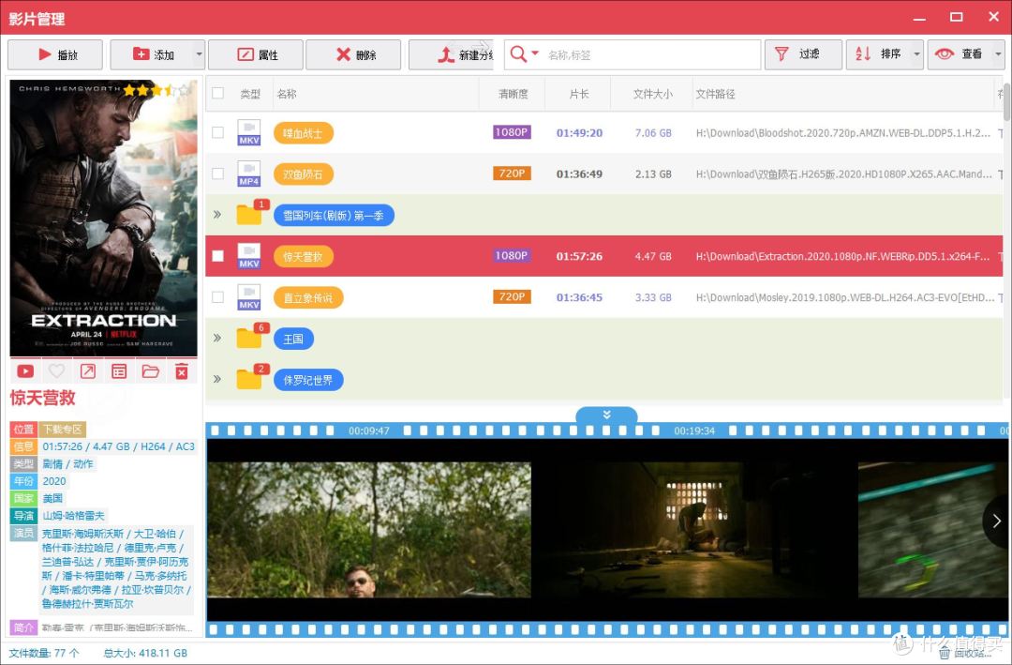The image size is (1012, 665).
Task: Click the 雪国列车 folder icon
Action: click(x=249, y=215)
